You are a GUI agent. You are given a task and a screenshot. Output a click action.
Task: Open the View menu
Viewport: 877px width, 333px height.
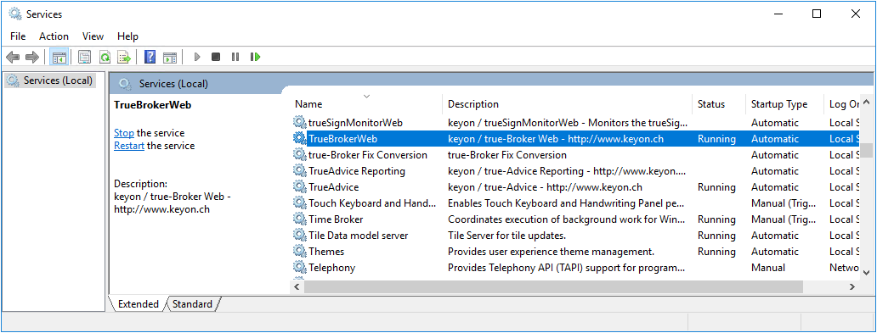[x=93, y=36]
